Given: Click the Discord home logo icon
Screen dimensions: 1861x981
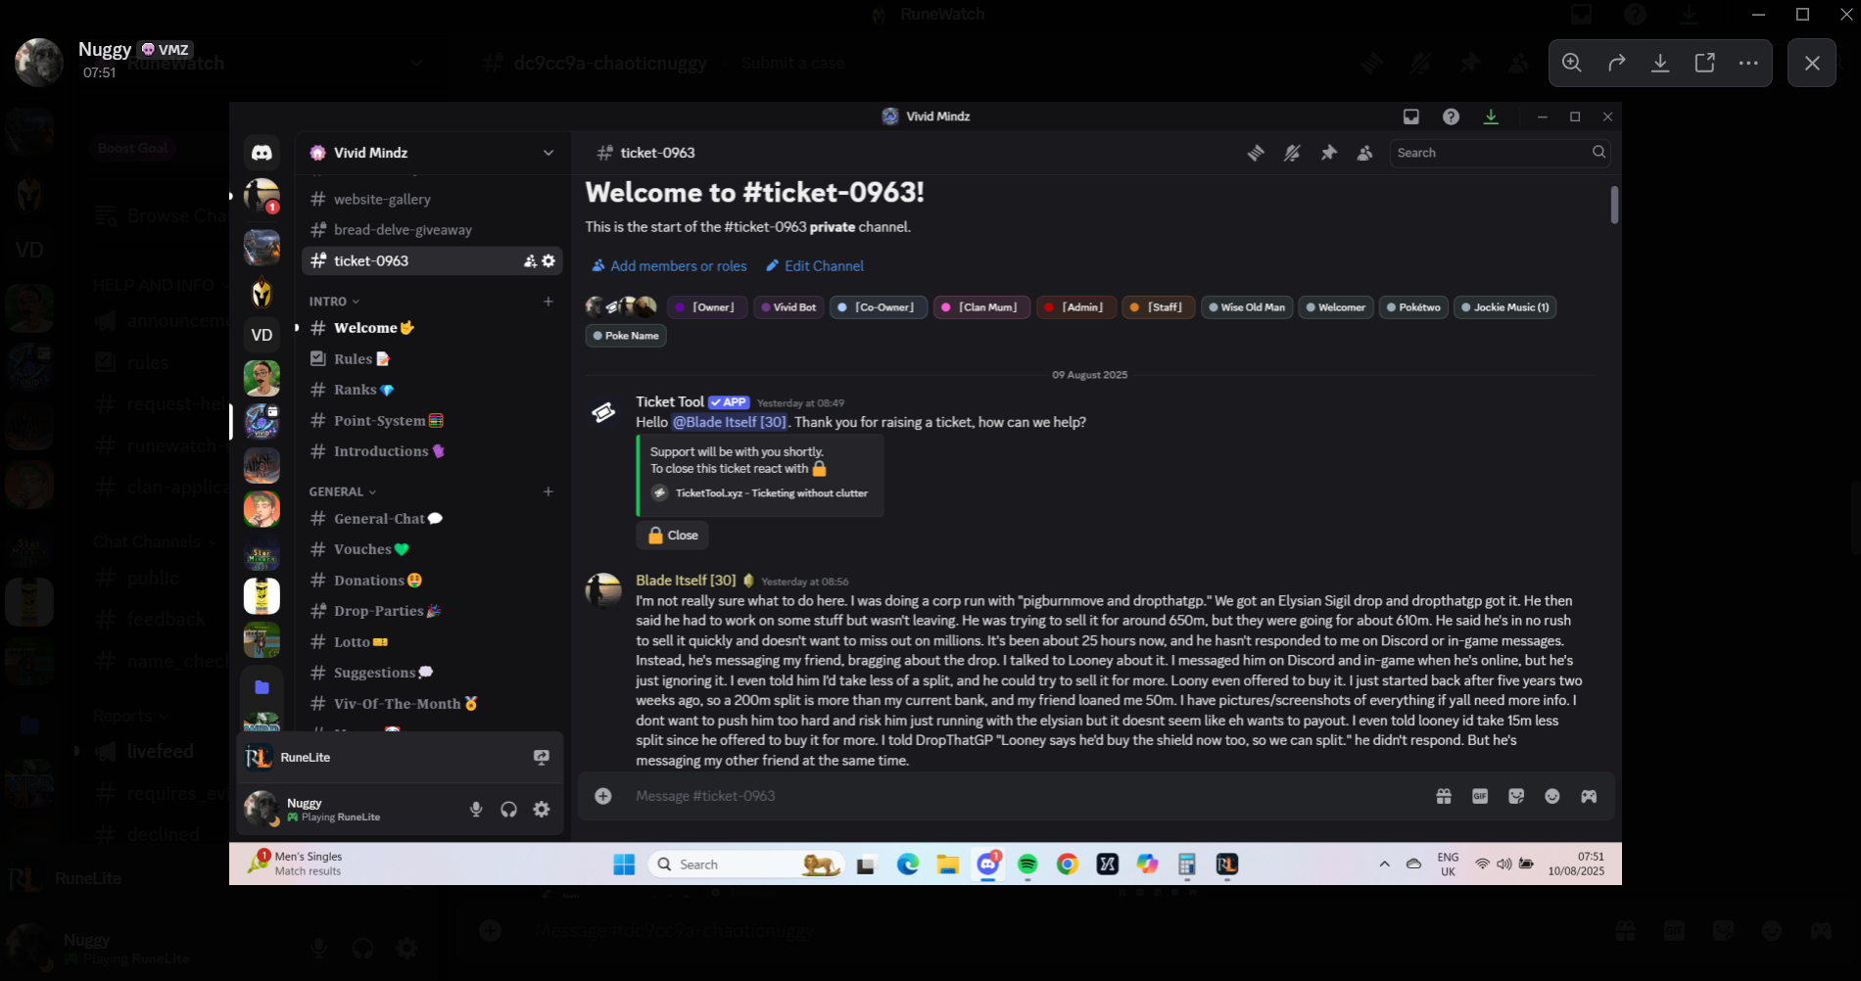Looking at the screenshot, I should [x=262, y=153].
